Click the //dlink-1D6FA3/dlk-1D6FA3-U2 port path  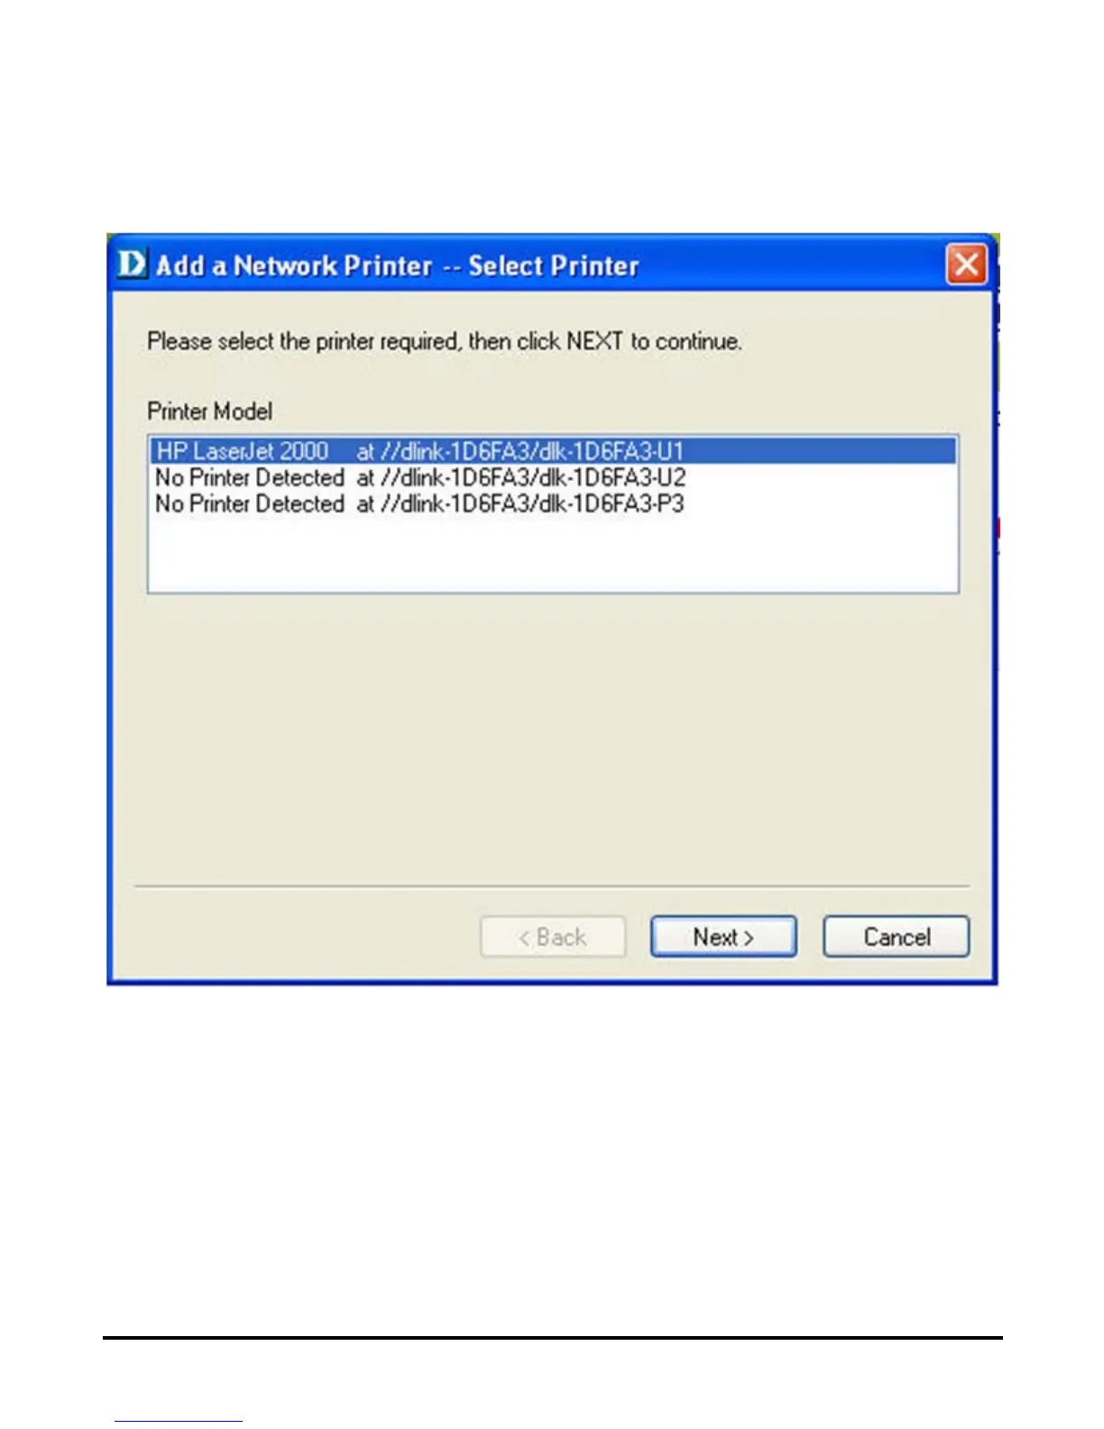point(533,477)
